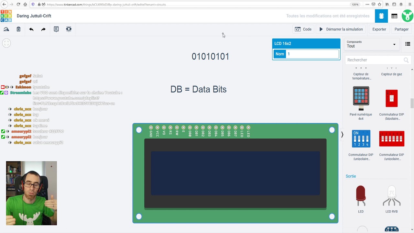
Task: Edit the LCD Nom field
Action: pyautogui.click(x=312, y=54)
